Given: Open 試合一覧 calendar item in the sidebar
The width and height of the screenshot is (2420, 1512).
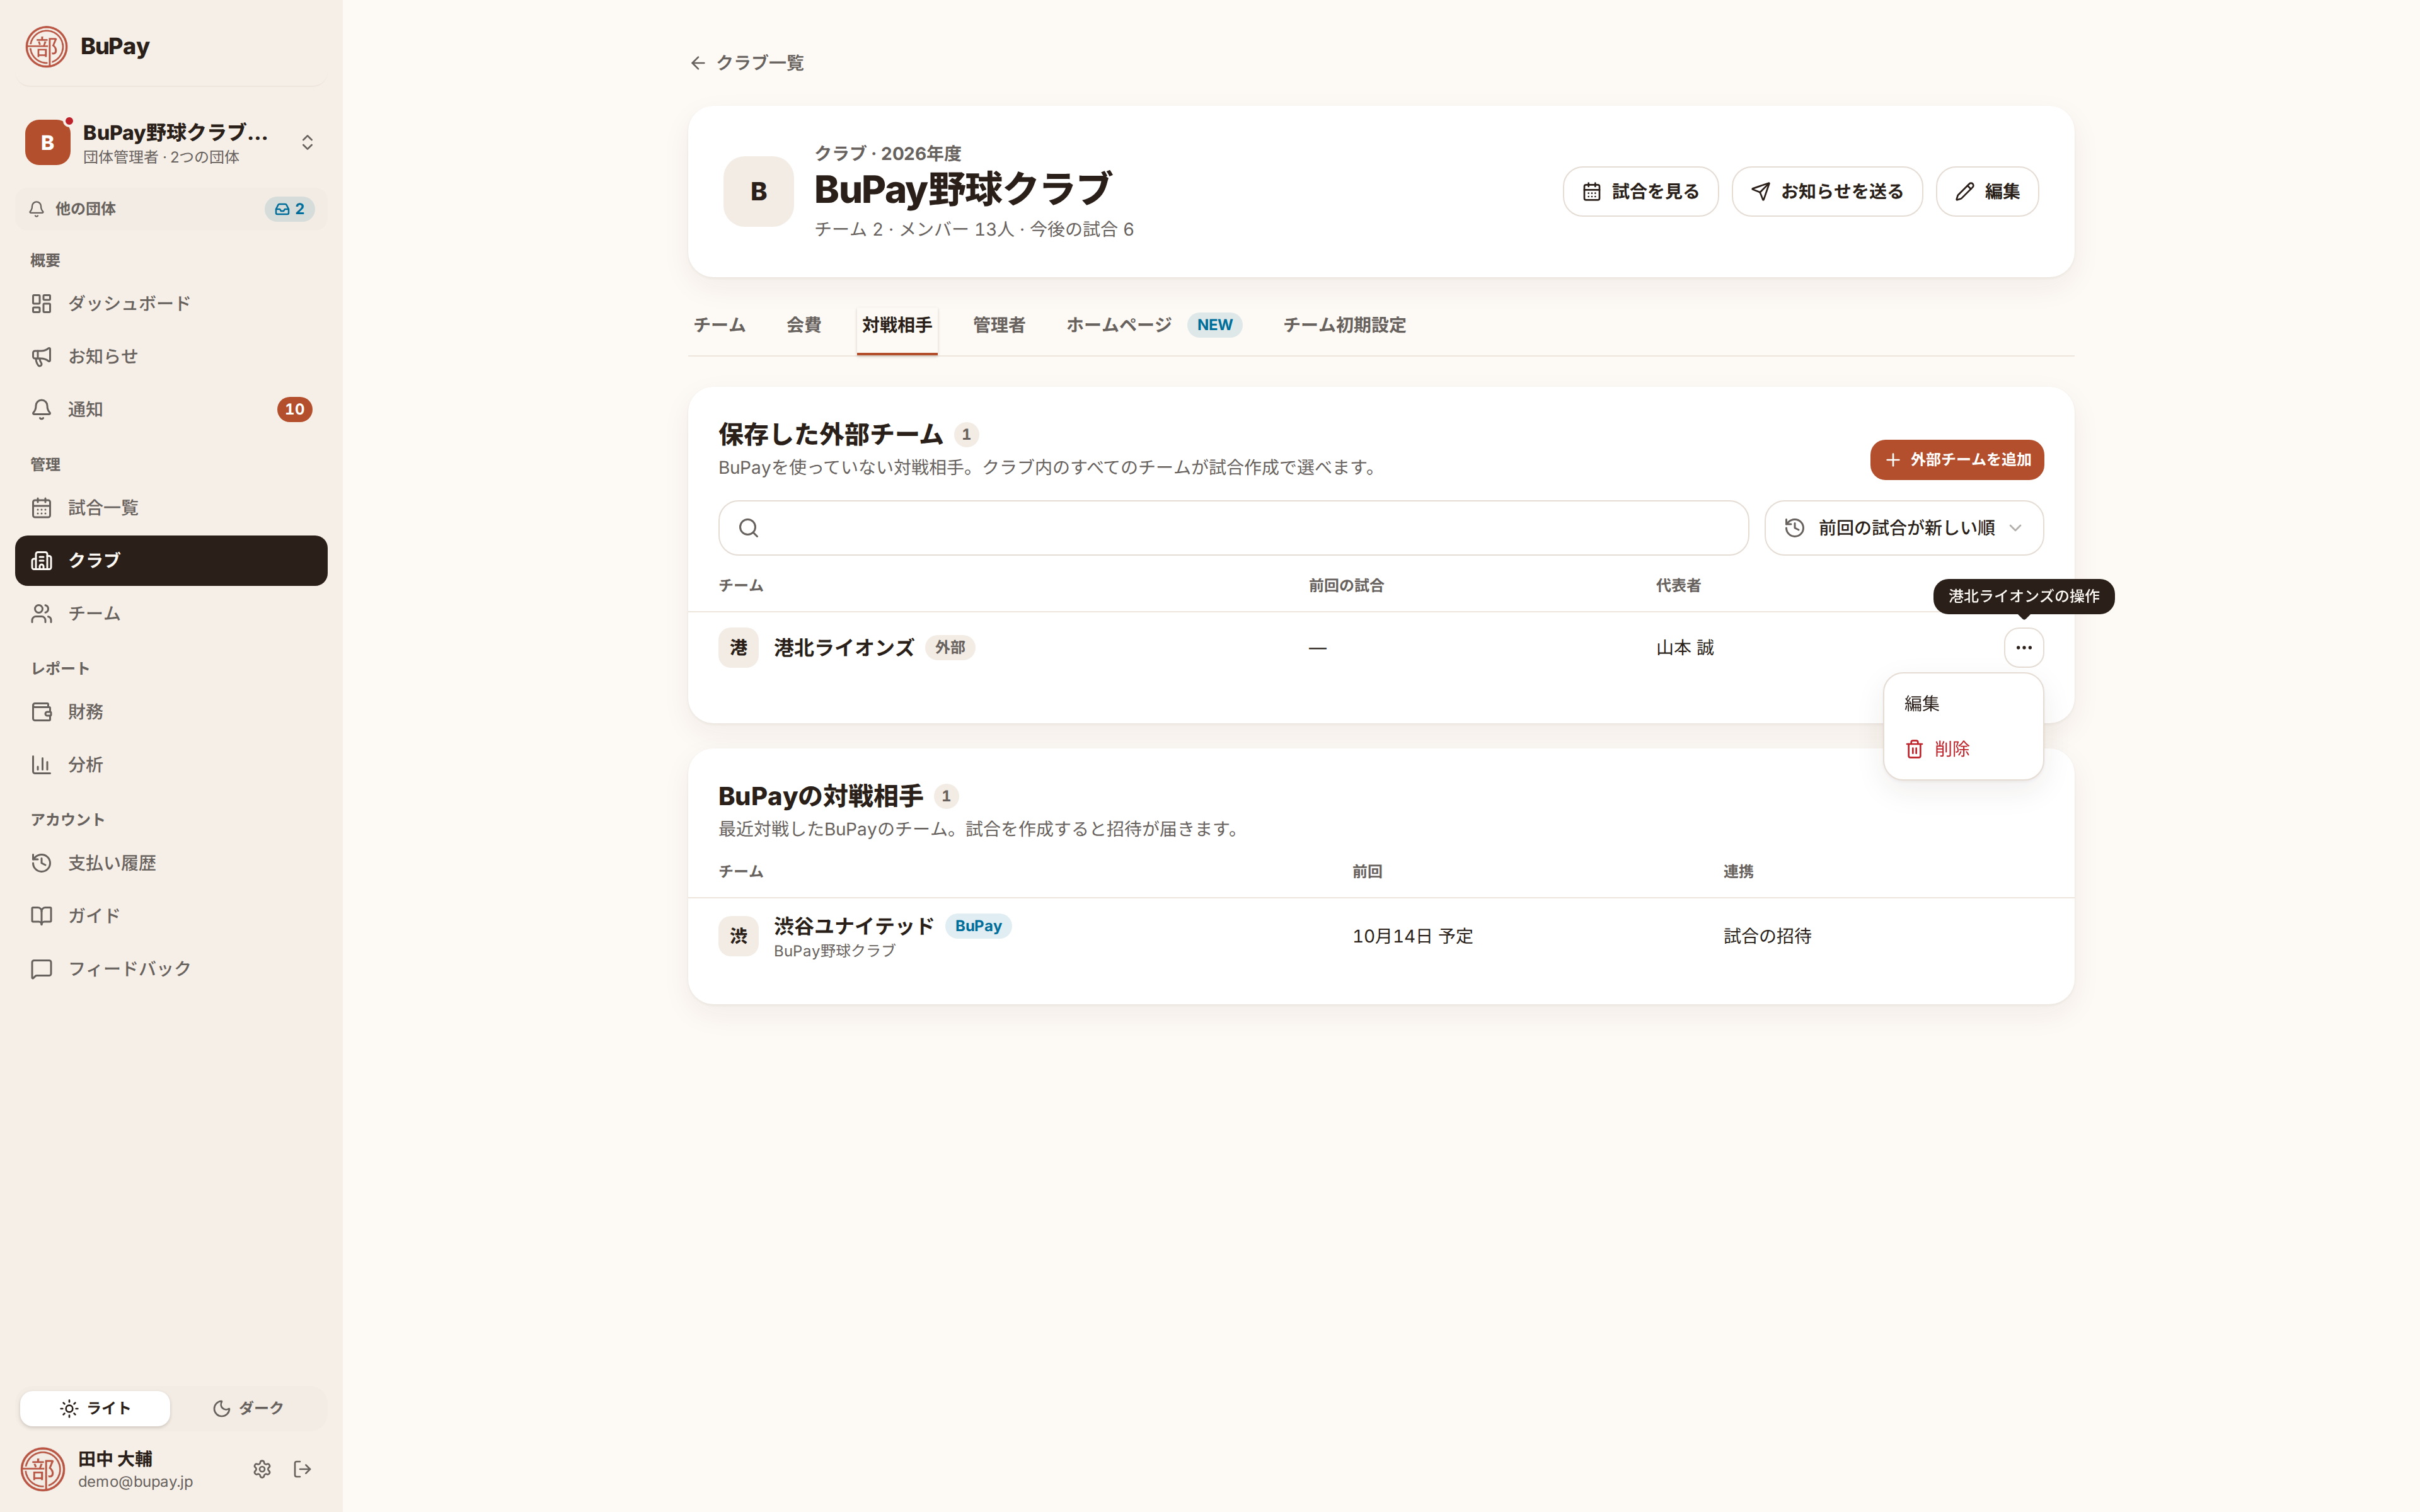Looking at the screenshot, I should (x=171, y=508).
